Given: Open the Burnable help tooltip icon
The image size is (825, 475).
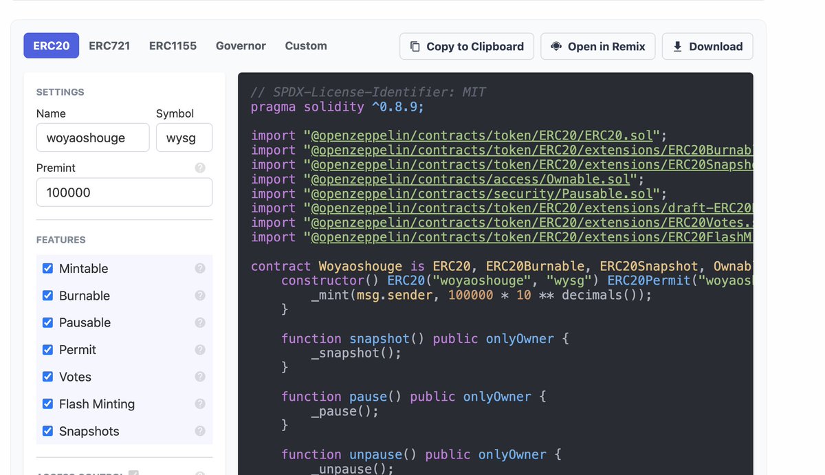Looking at the screenshot, I should (x=200, y=295).
